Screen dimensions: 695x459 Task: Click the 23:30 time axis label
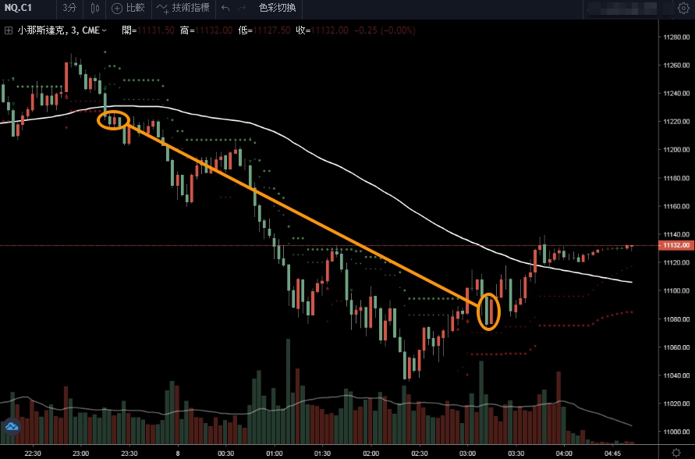tap(129, 454)
